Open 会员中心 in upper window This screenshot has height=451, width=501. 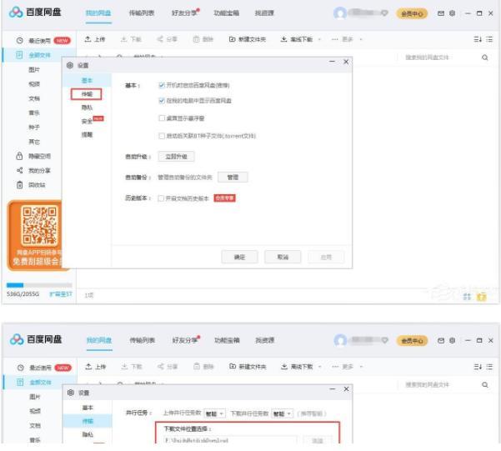point(412,13)
